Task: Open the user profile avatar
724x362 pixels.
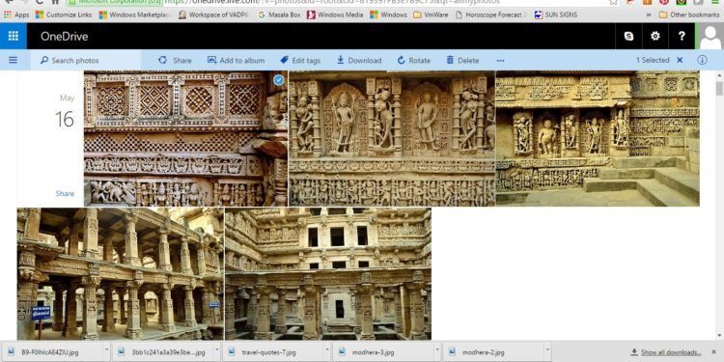Action: (710, 36)
